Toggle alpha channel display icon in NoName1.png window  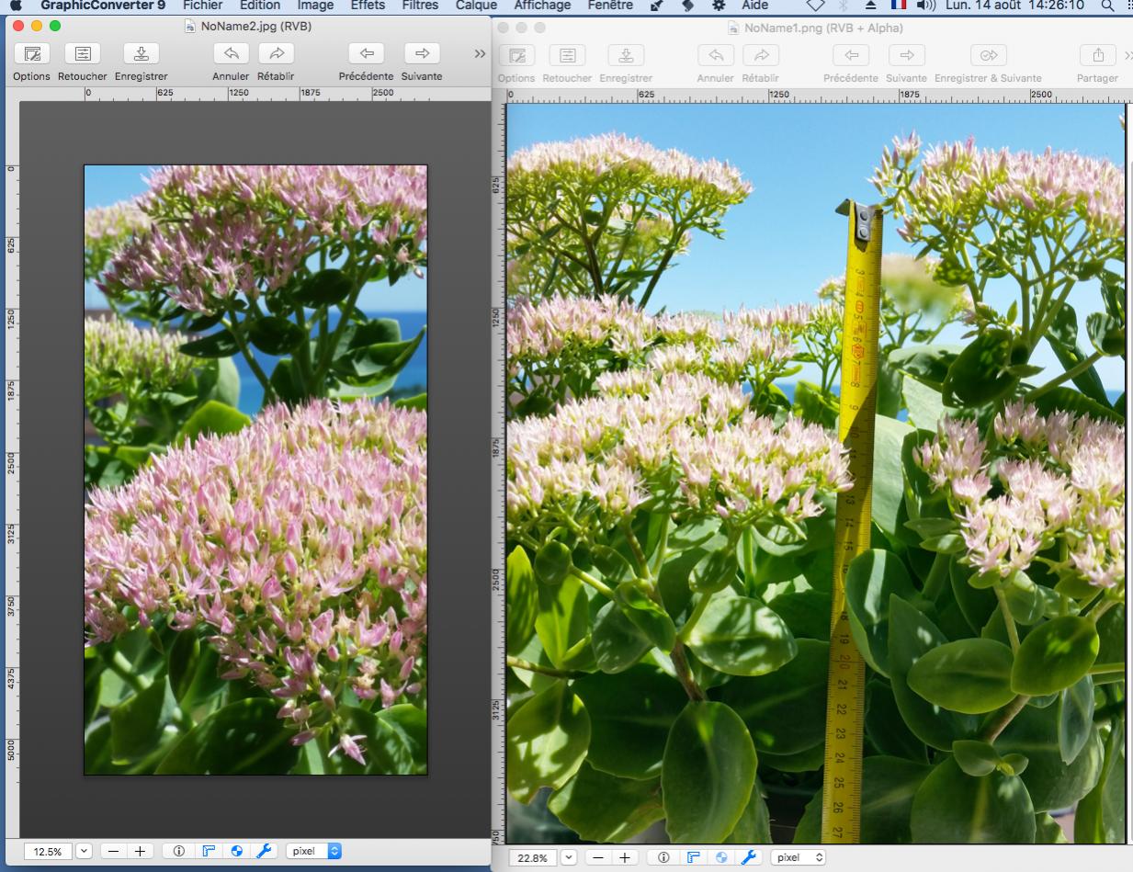click(x=721, y=858)
